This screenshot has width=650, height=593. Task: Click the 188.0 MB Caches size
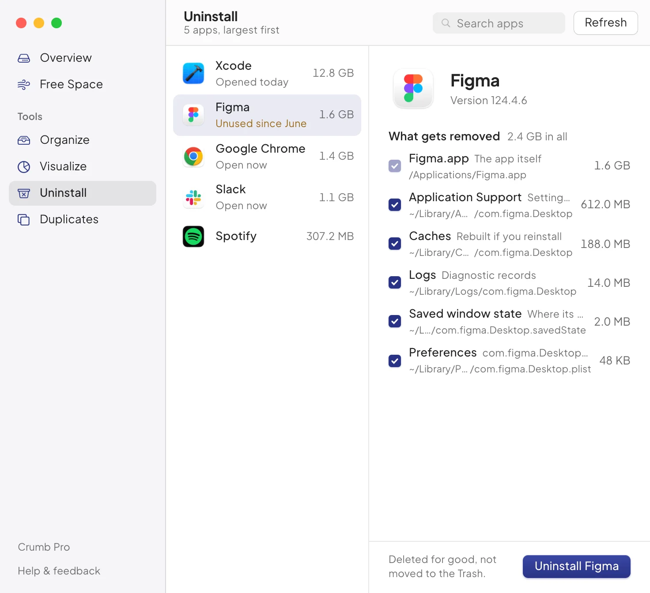tap(605, 244)
